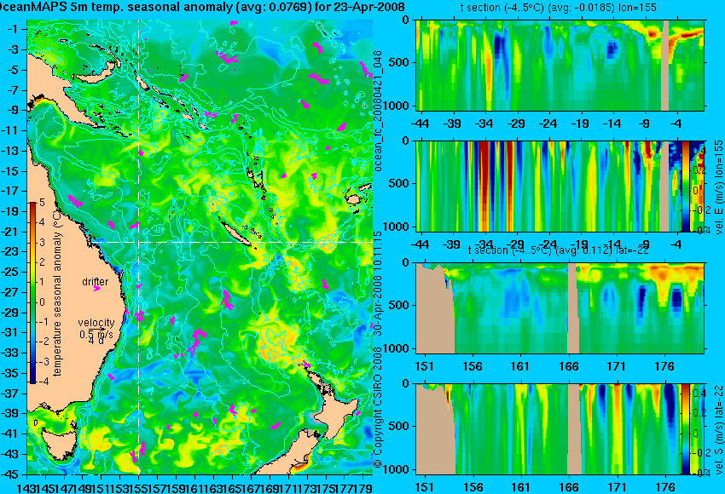Click the temperature seasonal anomaly color bar

(x=32, y=293)
